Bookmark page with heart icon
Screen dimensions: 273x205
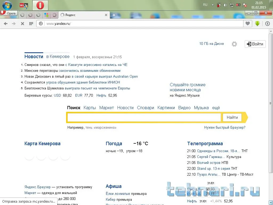point(248,23)
